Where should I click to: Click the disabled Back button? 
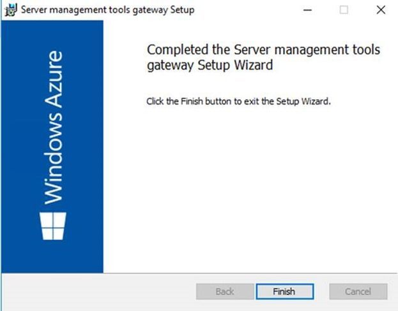(224, 292)
